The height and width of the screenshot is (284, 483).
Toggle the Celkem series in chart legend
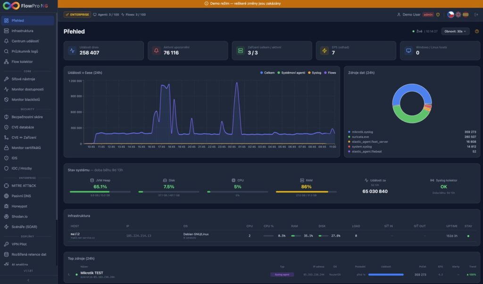click(267, 73)
